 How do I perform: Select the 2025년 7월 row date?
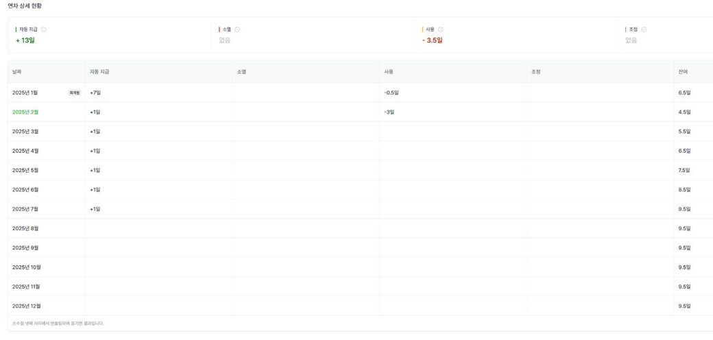click(25, 209)
